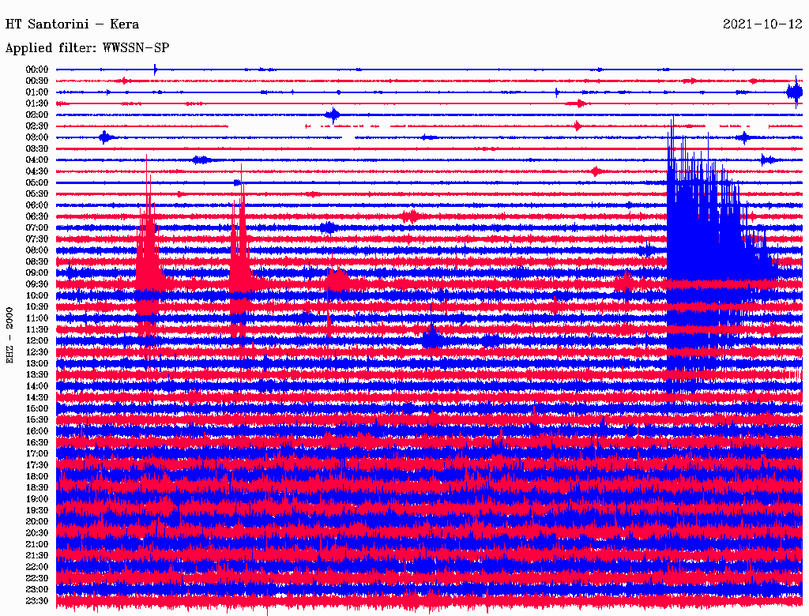Viewport: 809px width, 616px height.
Task: Click the 03:00 time label
Action: pos(37,137)
